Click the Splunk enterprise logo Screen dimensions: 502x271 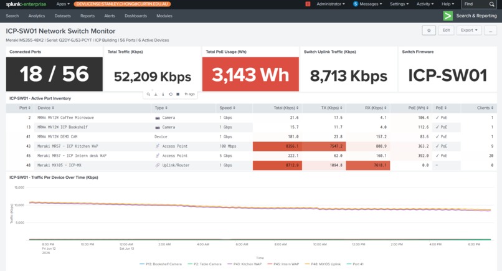tap(26, 4)
